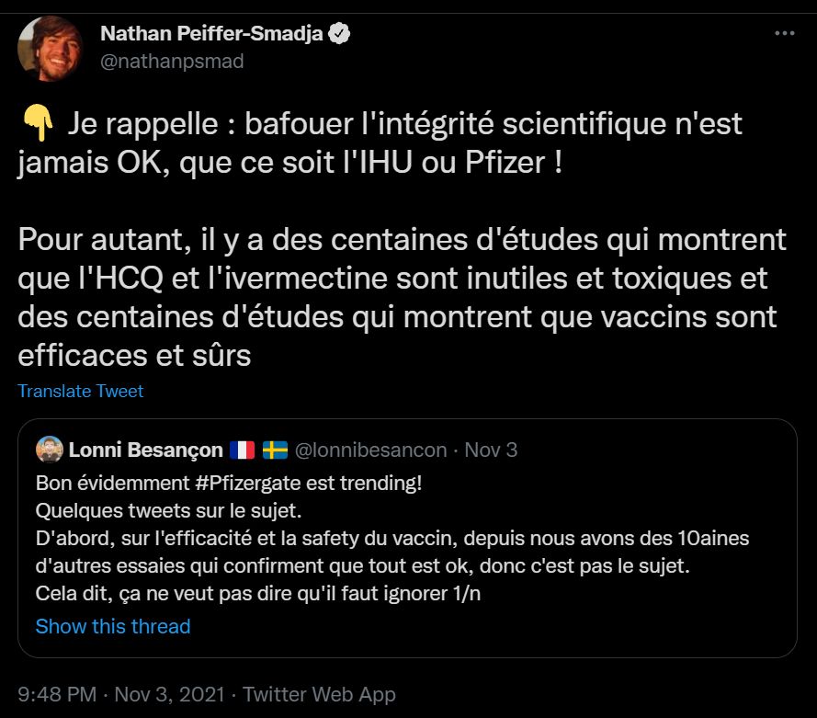Click the verified badge next to Nathan's name
The image size is (817, 718).
tap(340, 35)
